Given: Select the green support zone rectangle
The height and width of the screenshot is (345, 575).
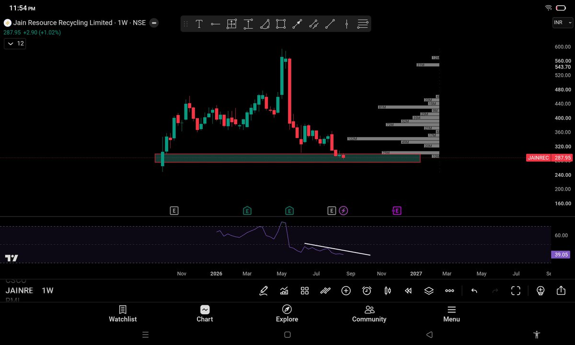Looking at the screenshot, I should coord(287,158).
